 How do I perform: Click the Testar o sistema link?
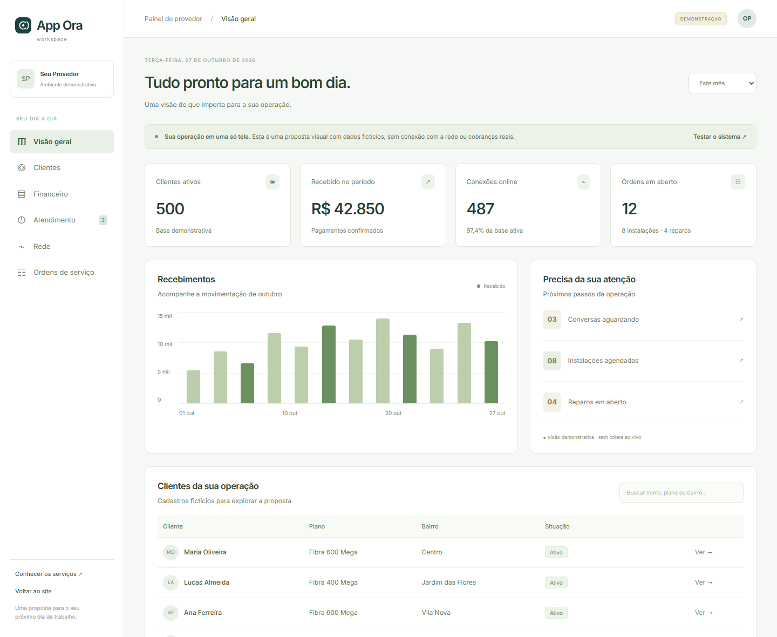[720, 137]
